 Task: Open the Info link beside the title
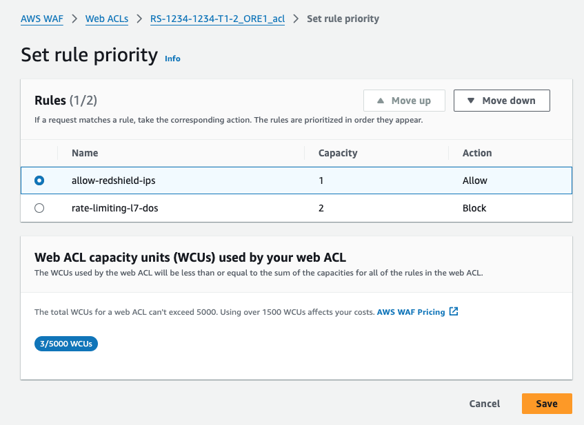pyautogui.click(x=172, y=59)
